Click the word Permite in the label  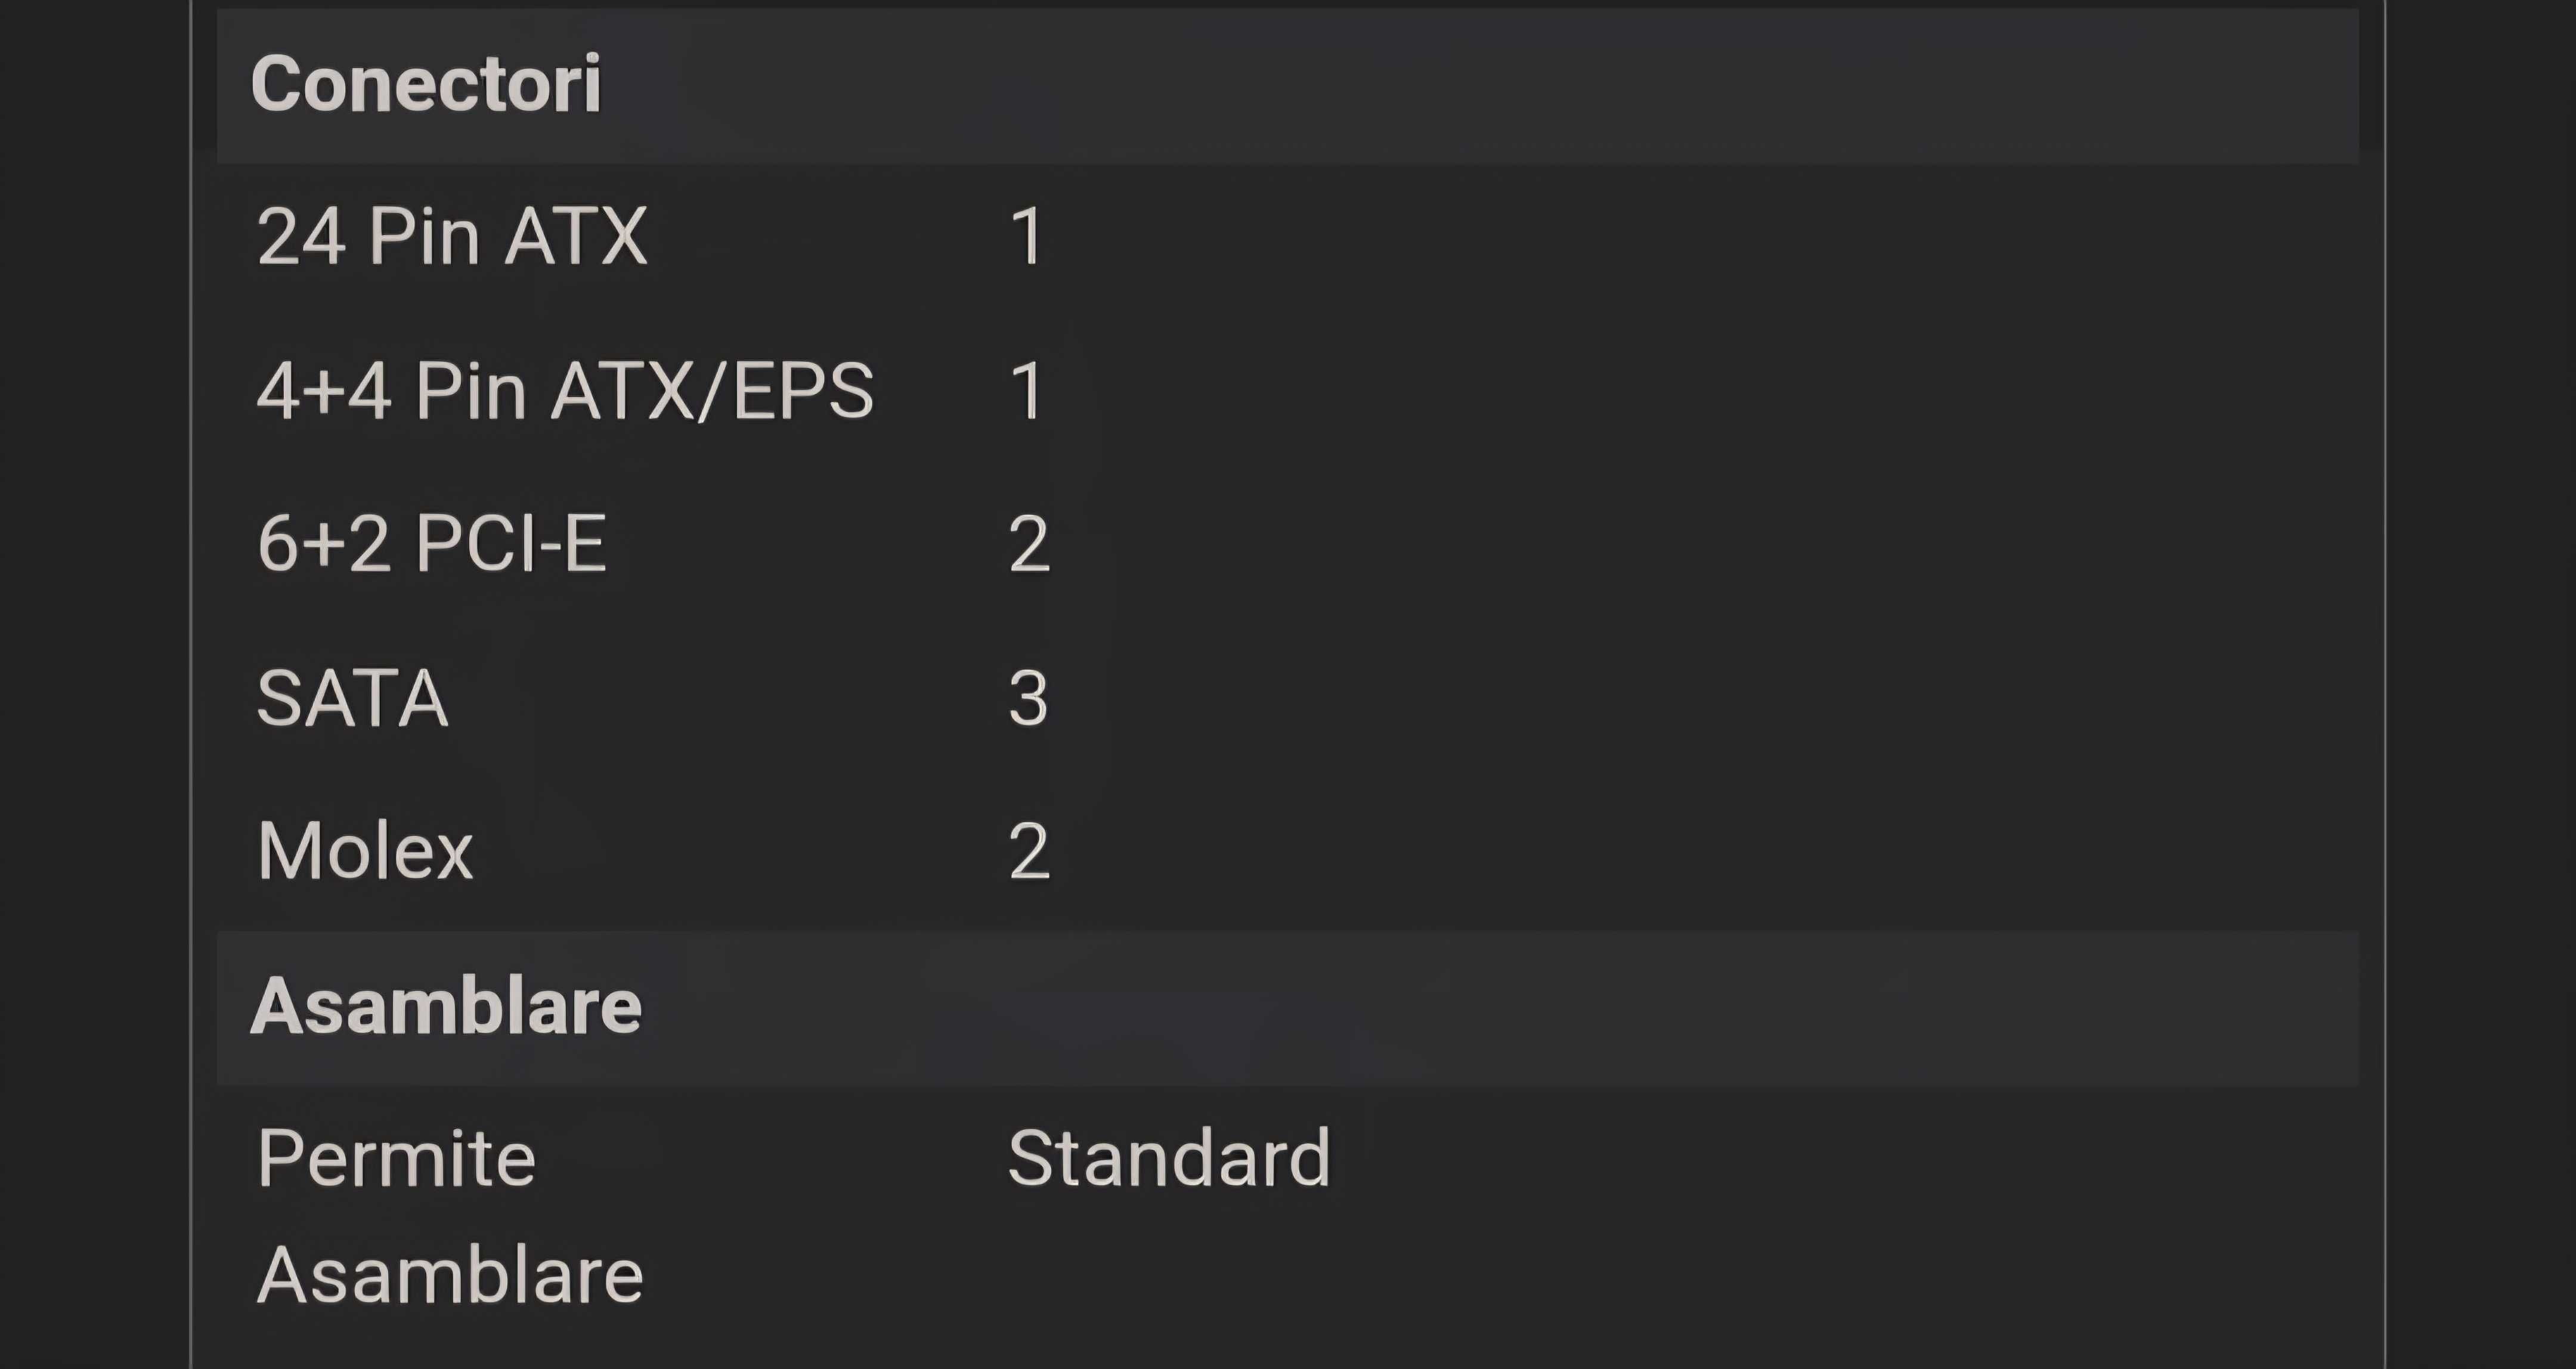(396, 1158)
